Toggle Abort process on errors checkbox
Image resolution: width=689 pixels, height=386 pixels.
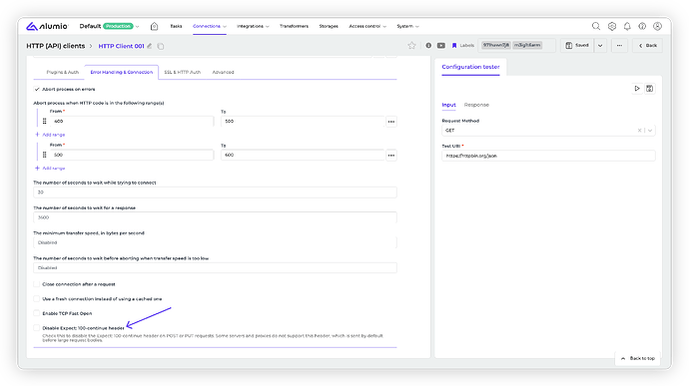click(x=37, y=89)
